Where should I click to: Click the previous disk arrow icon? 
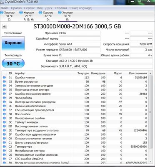tap(5, 26)
